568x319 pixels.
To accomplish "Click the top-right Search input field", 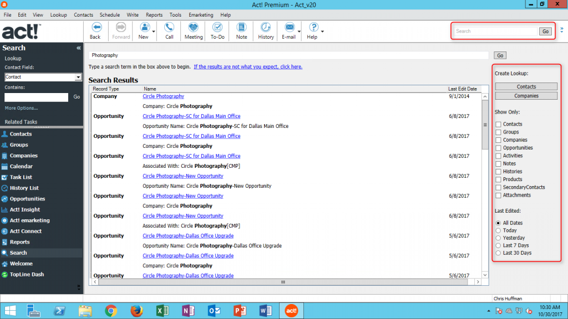I will pos(495,31).
